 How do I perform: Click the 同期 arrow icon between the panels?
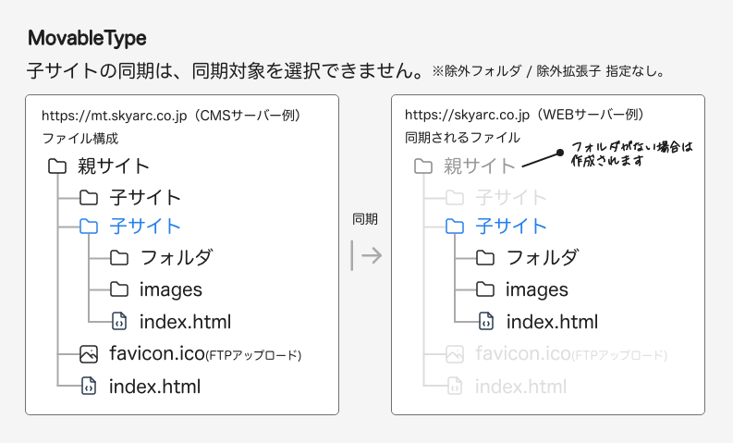(366, 255)
